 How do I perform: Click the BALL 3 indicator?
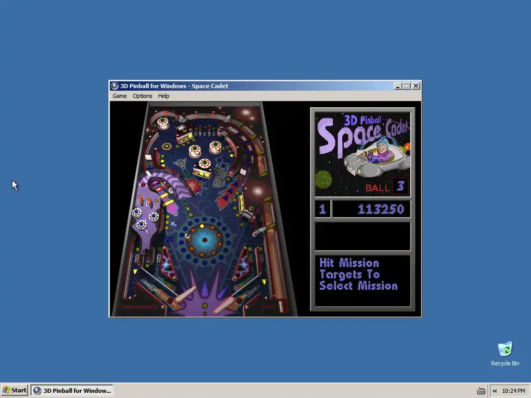point(386,187)
